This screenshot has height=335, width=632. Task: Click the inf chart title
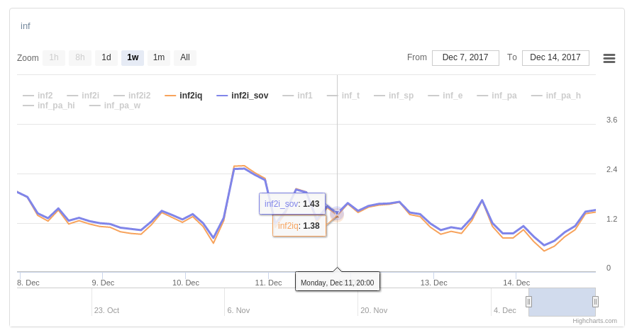tap(26, 26)
